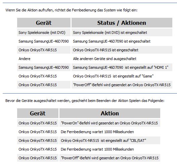
Task: Select the Onkyo device cell in the Aktion table's PowerOff row
Action: point(38,158)
